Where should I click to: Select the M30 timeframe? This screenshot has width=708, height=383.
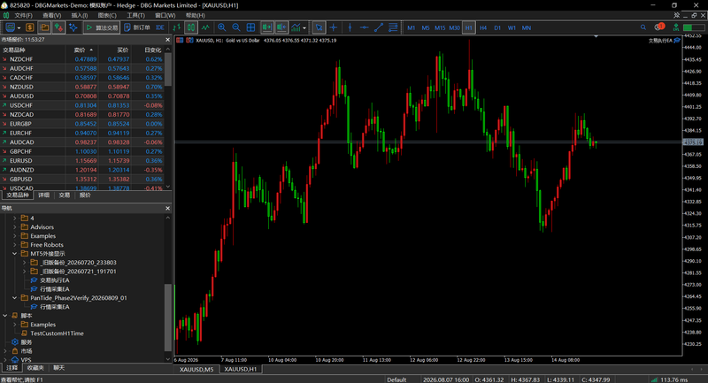(x=454, y=28)
